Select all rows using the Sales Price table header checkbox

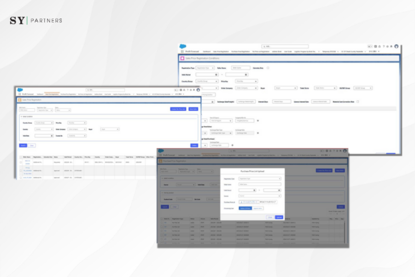point(20,157)
